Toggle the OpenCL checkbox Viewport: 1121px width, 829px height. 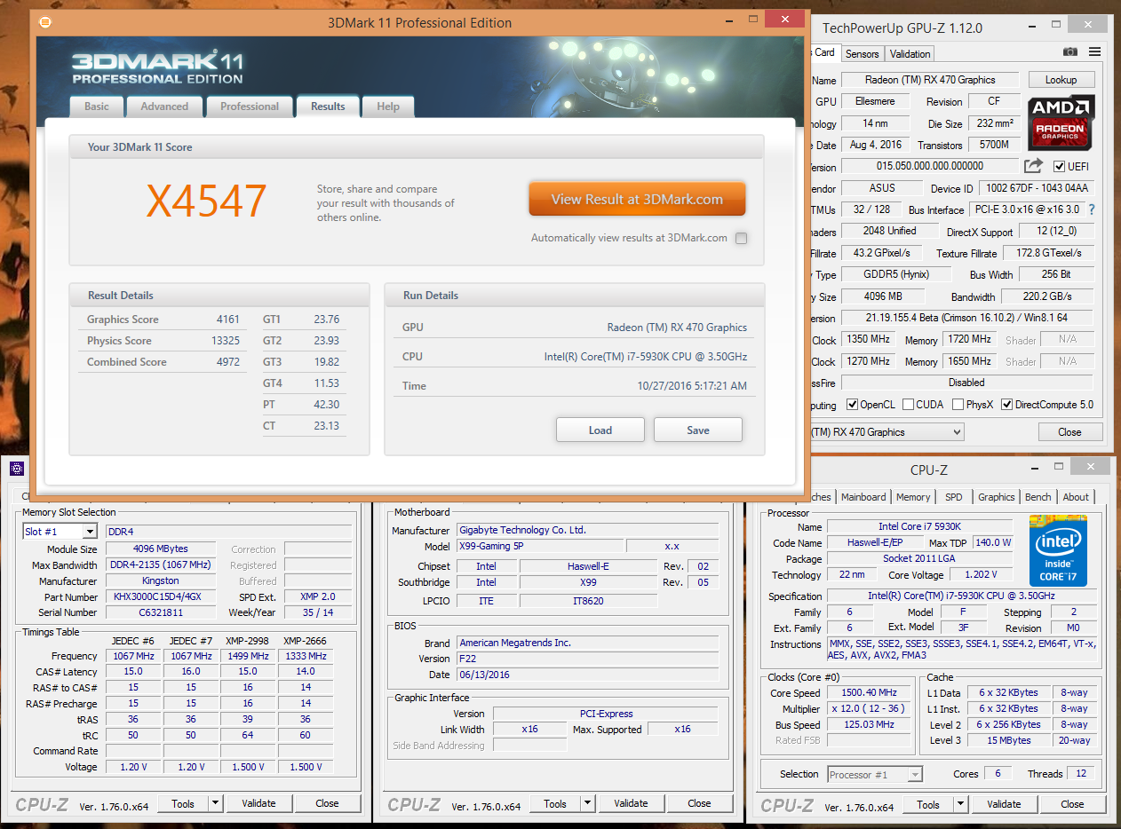853,405
